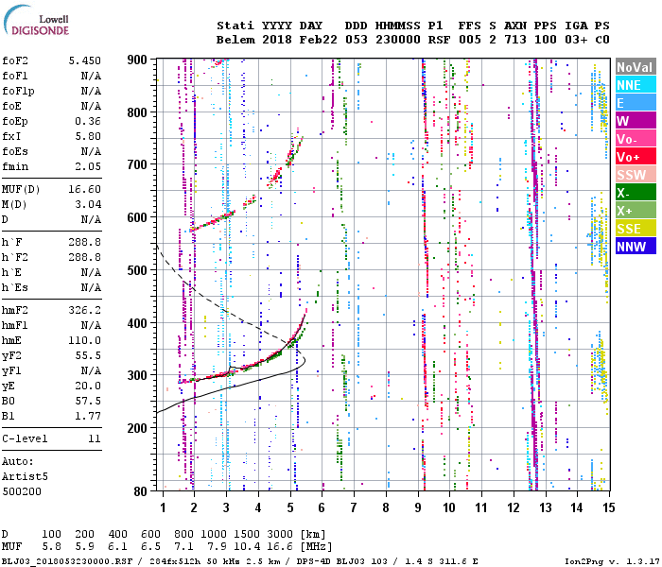Click the B0 value 57.5
This screenshot has width=662, height=567.
tap(88, 401)
